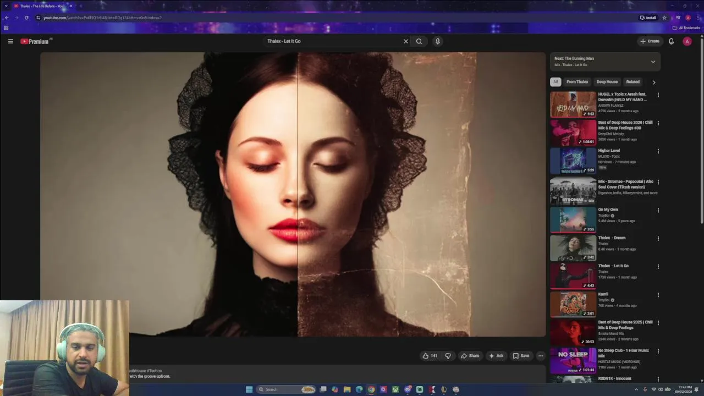Open the Higher Level video thumbnail
The image size is (704, 396).
click(x=573, y=161)
